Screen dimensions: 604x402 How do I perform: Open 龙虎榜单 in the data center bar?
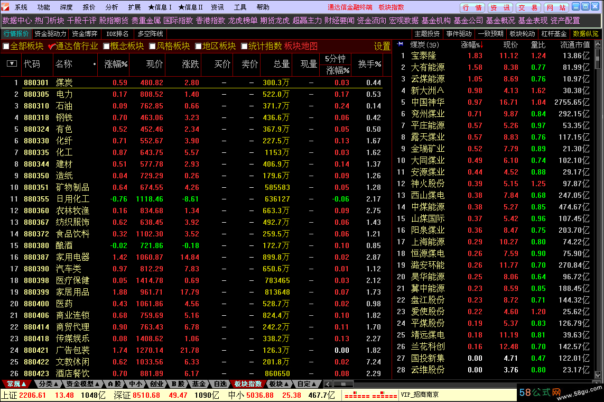click(x=243, y=21)
